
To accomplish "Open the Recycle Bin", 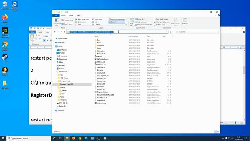I will pyautogui.click(x=5, y=5).
